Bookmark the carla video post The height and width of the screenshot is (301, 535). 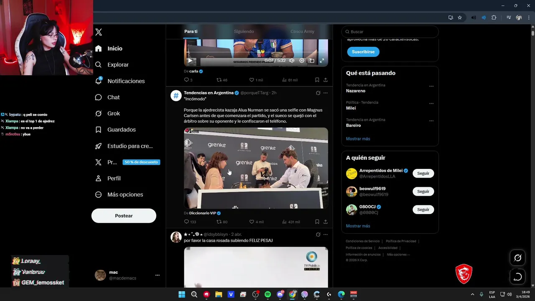[317, 80]
